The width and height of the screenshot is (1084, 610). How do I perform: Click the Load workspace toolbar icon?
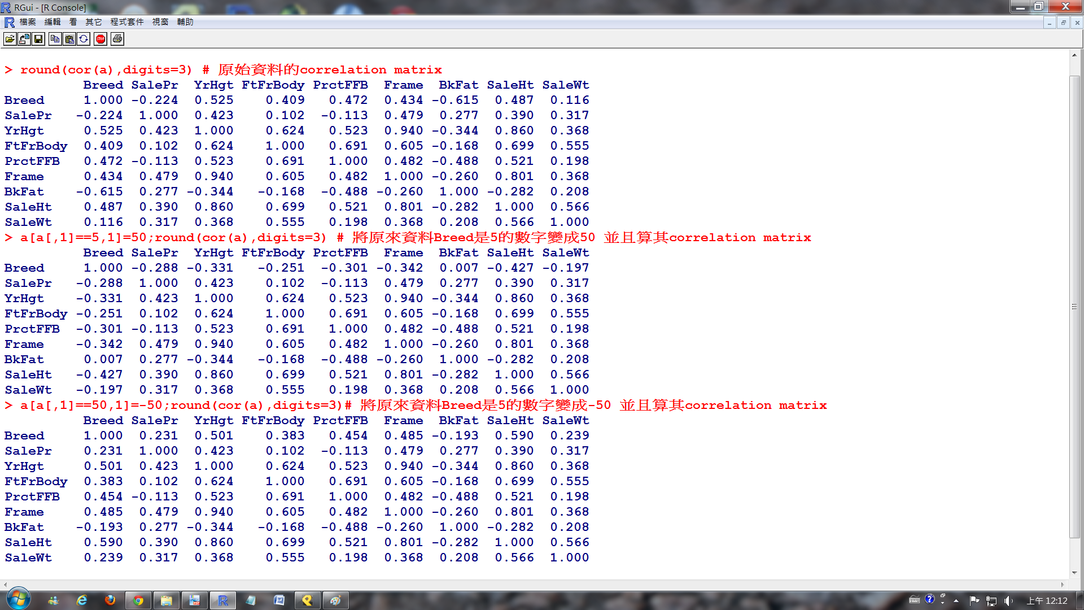tap(24, 39)
